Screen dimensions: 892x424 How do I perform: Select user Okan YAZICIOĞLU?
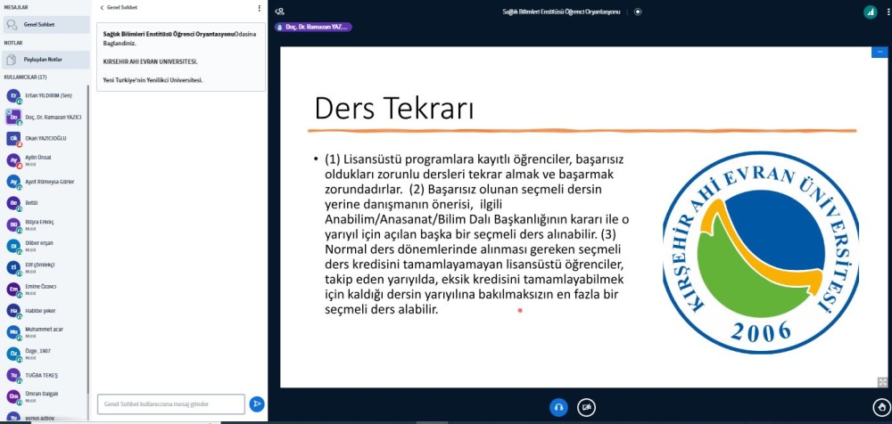pos(45,138)
